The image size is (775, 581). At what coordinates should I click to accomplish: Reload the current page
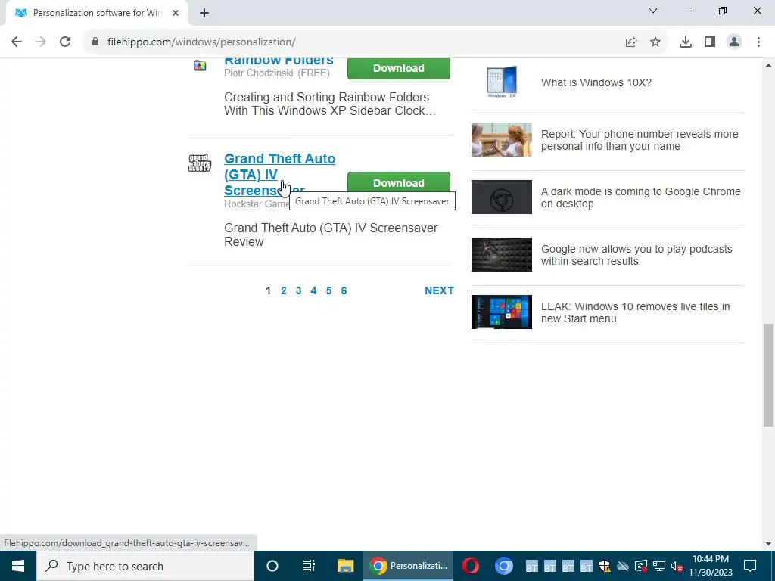(x=65, y=42)
